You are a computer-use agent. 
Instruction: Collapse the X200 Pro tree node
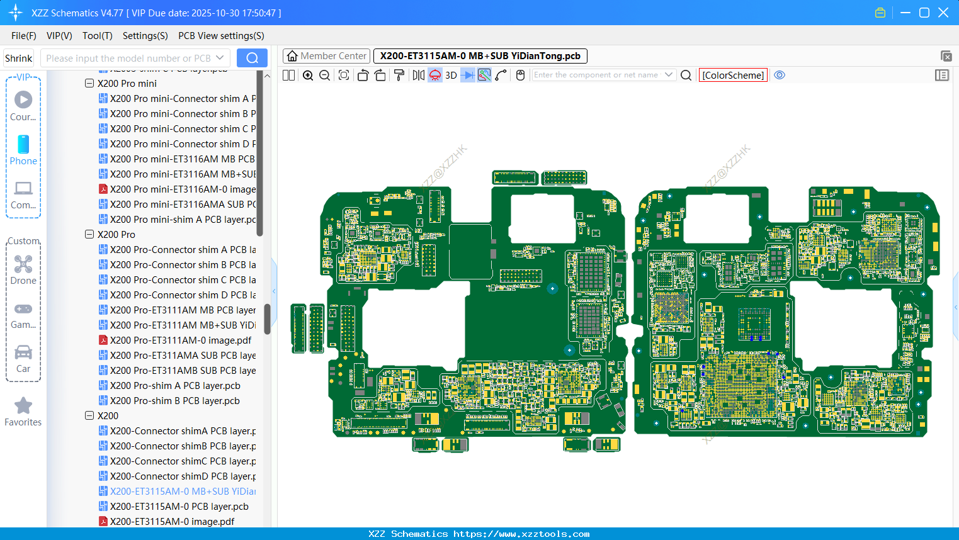(x=89, y=233)
